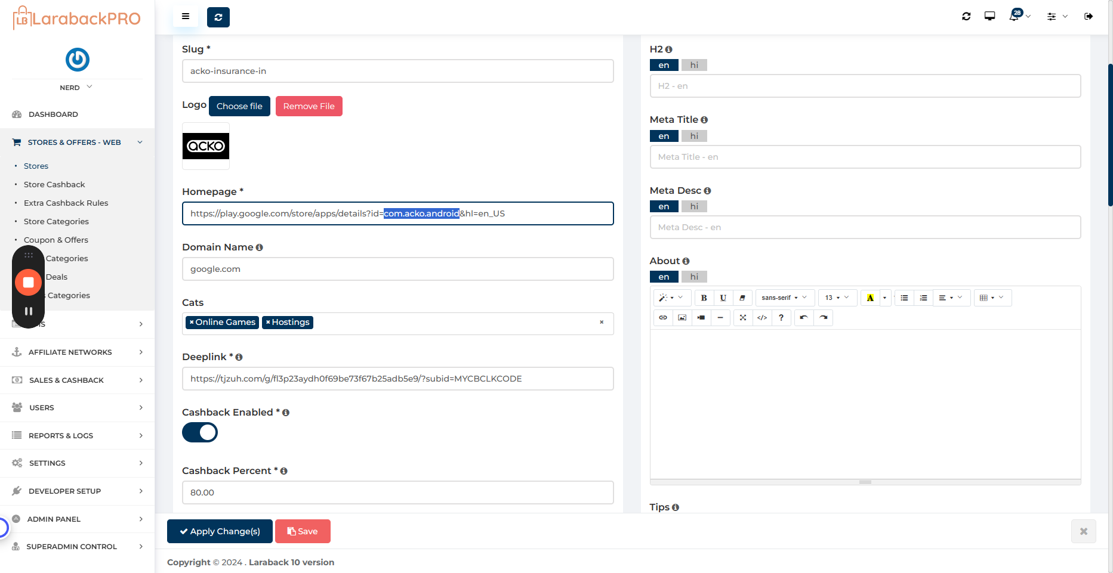This screenshot has height=573, width=1113.
Task: Click the top-right sync icon
Action: (966, 16)
